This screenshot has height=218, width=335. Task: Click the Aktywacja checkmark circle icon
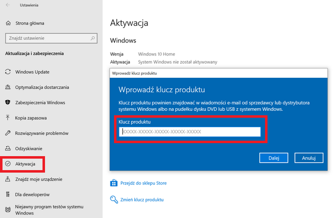coord(7,164)
